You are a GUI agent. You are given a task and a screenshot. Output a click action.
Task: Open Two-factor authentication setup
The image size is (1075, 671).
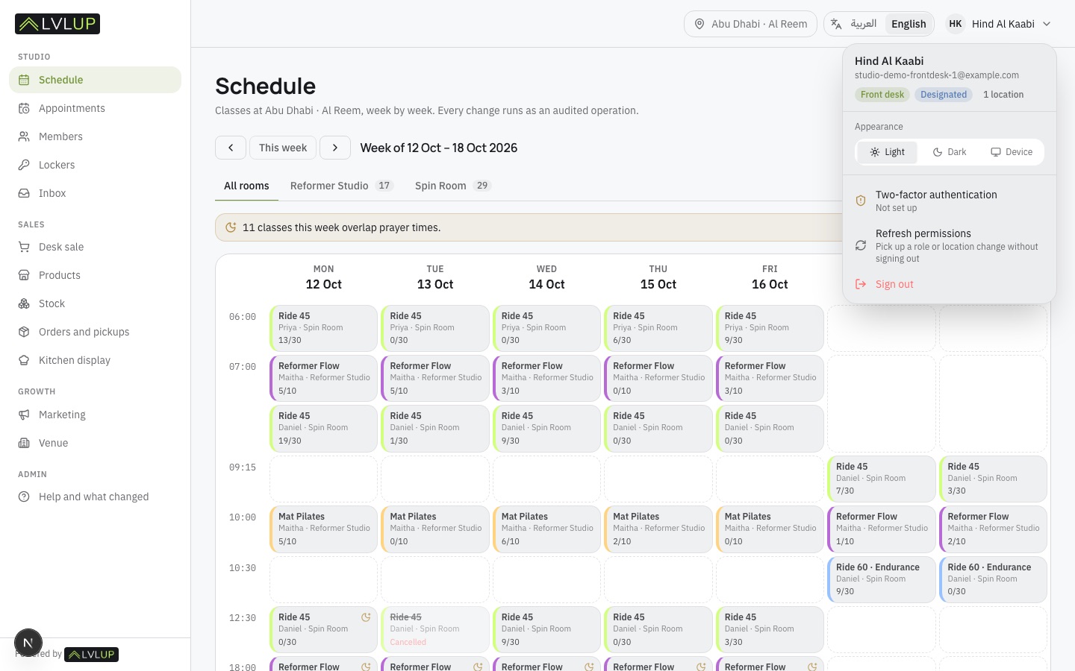pos(949,201)
